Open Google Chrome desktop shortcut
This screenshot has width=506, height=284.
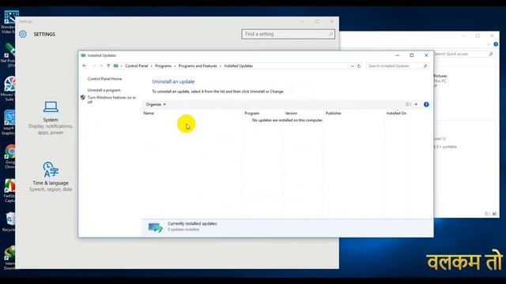coord(9,156)
